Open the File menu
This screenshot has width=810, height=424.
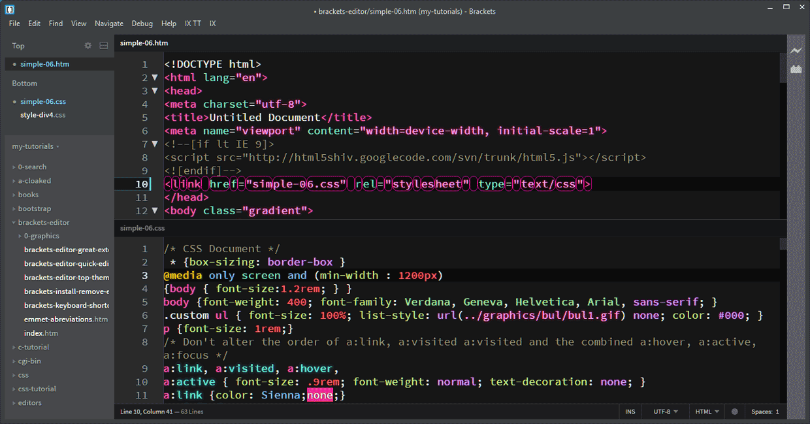click(14, 24)
